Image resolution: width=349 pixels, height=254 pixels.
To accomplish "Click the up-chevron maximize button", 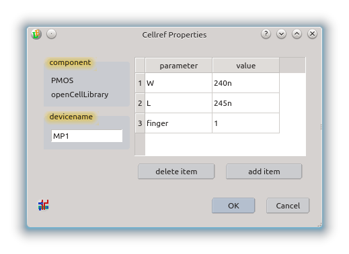I will pos(297,34).
